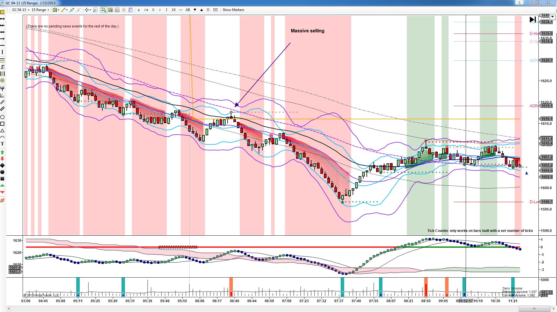
Task: Select the ellipse drawing tool
Action: click(x=3, y=117)
